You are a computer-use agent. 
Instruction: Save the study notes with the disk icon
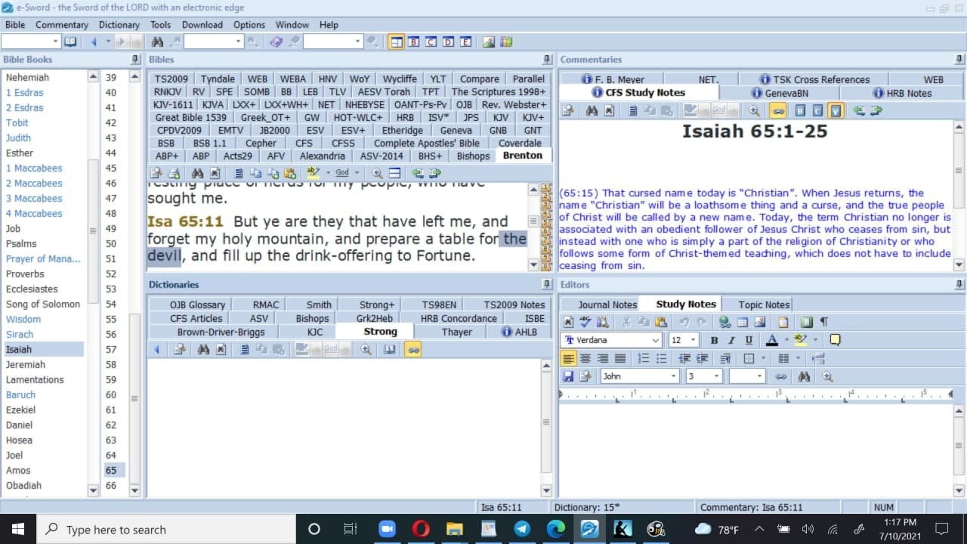click(568, 376)
